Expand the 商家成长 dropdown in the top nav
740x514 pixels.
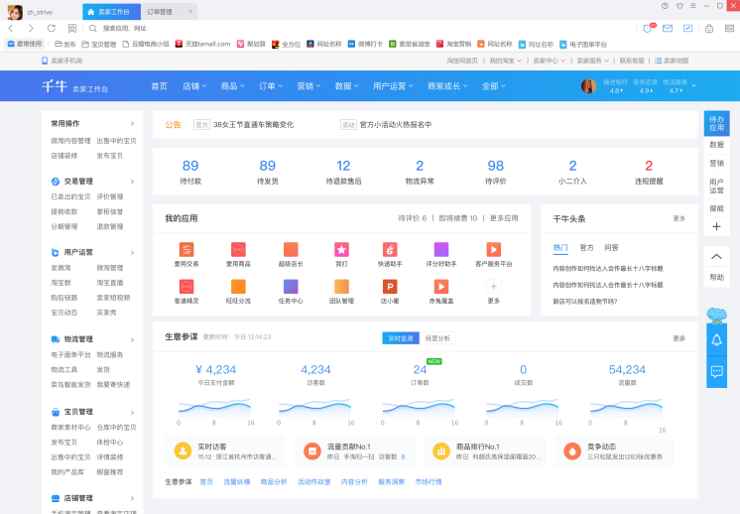(x=447, y=86)
